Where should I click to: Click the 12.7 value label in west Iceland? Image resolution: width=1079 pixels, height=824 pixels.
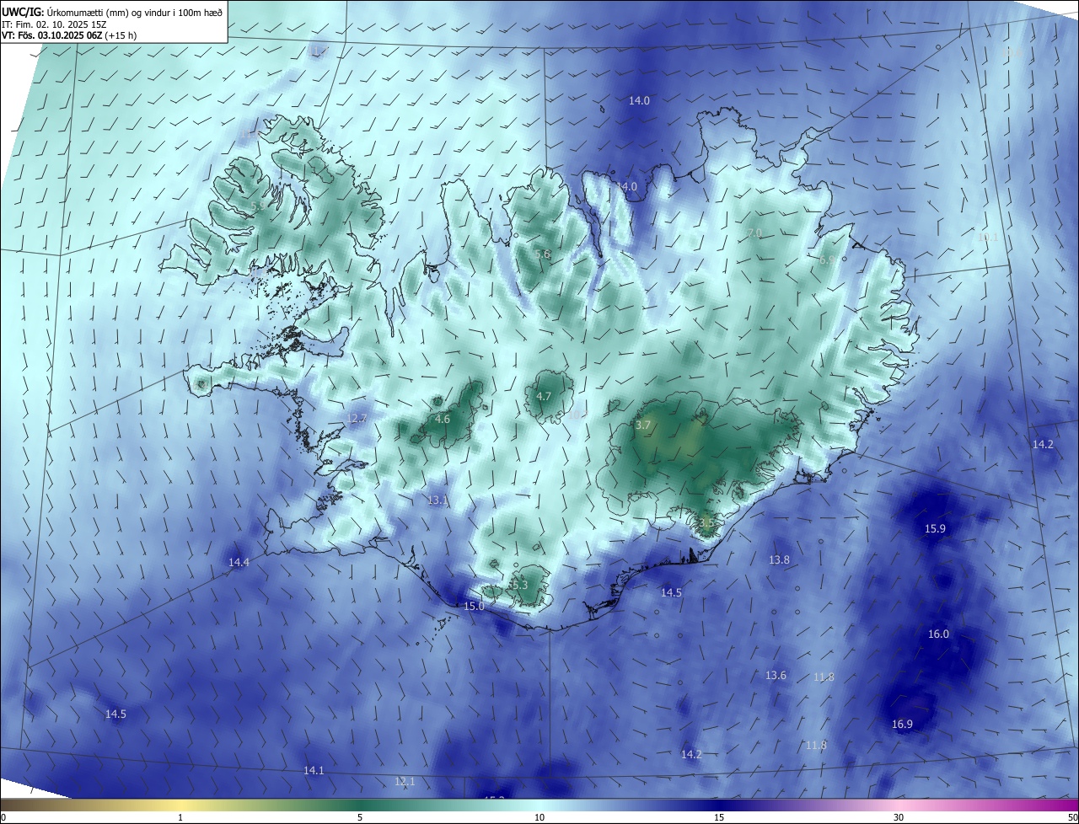click(x=357, y=419)
